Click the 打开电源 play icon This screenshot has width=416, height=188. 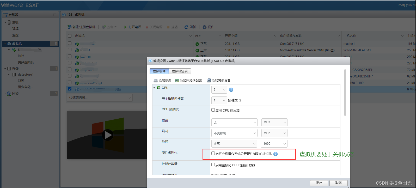click(125, 27)
